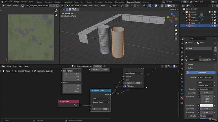Click the navigation gizmo Z axis

tap(172, 14)
